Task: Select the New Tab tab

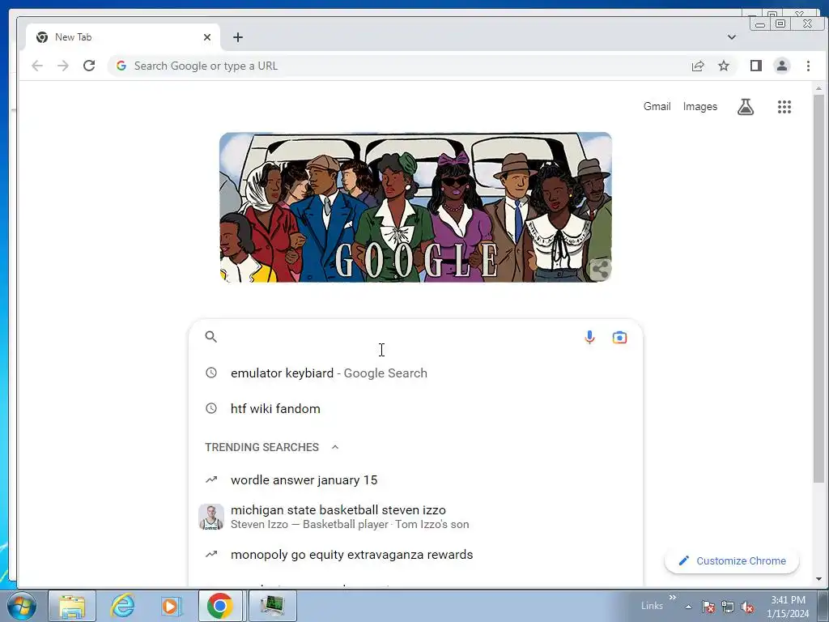Action: 123,37
